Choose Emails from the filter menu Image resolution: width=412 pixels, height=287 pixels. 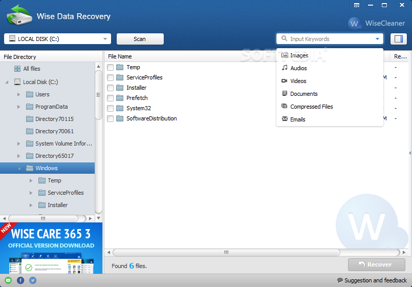pyautogui.click(x=330, y=119)
